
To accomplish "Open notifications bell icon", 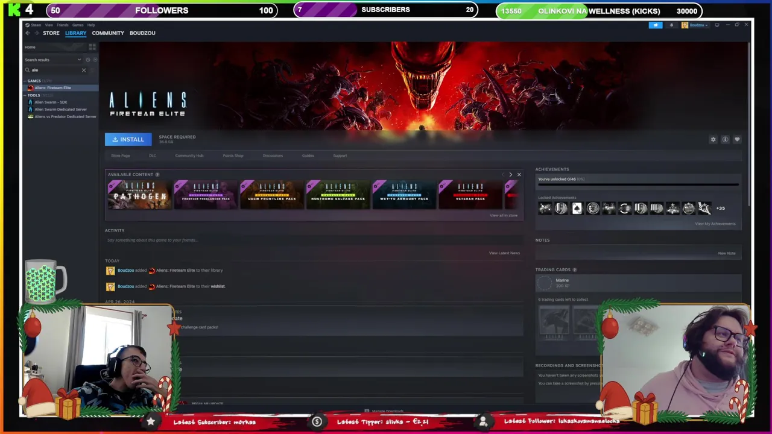I will [x=671, y=25].
